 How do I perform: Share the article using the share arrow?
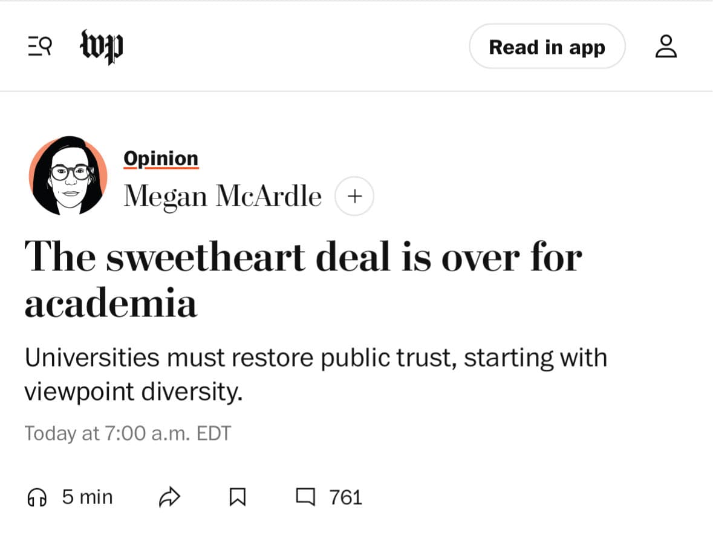[x=171, y=496]
